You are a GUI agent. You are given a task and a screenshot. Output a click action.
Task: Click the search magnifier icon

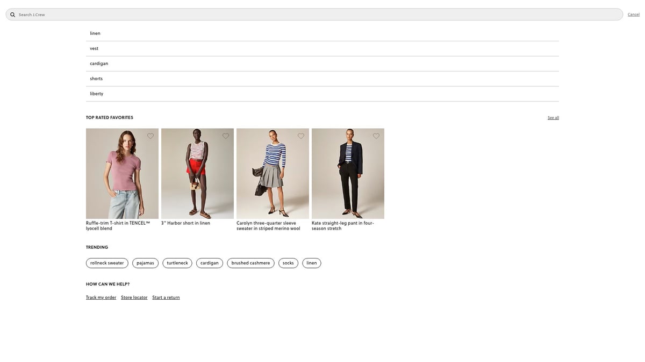coord(13,14)
